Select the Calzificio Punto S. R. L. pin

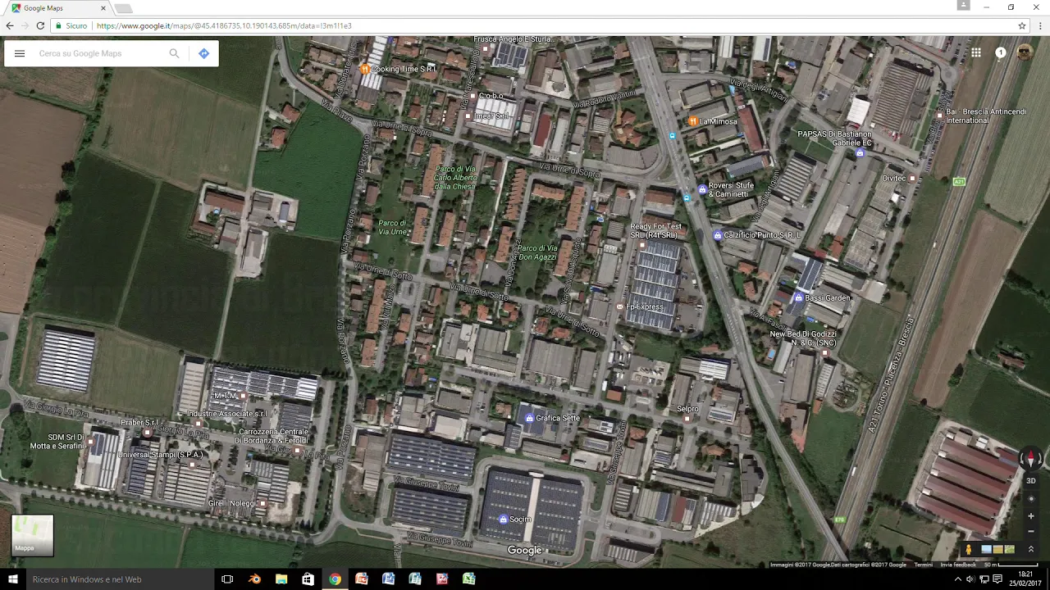point(718,235)
